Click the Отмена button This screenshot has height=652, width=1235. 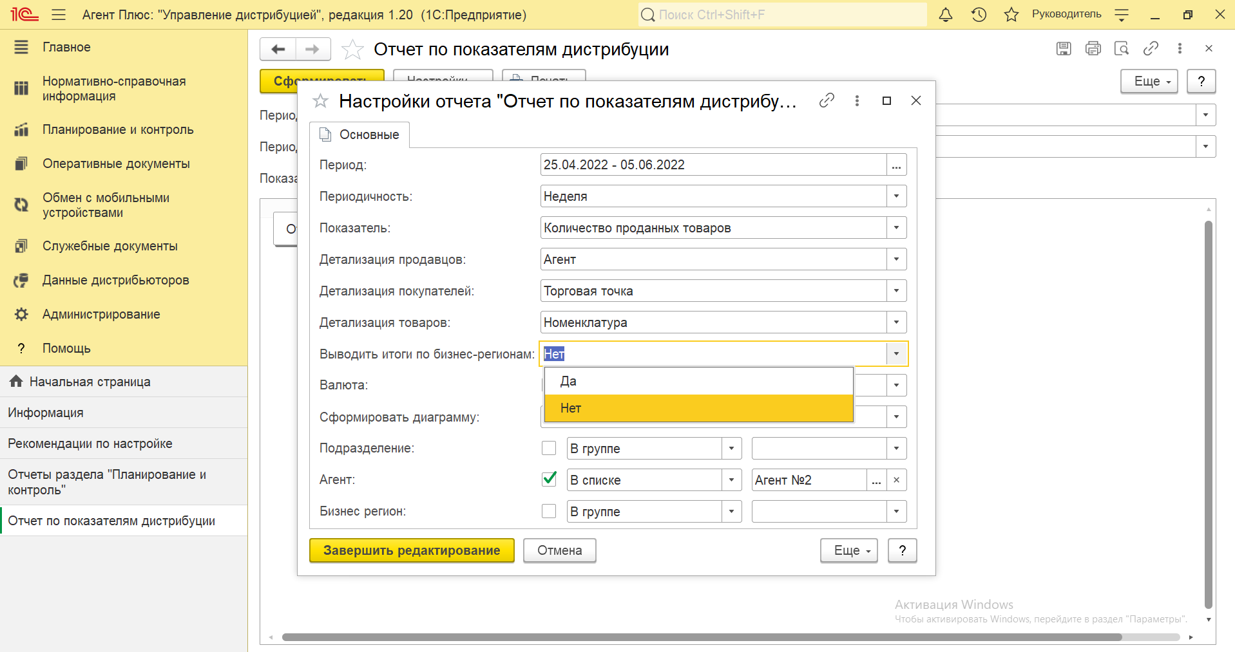point(559,550)
